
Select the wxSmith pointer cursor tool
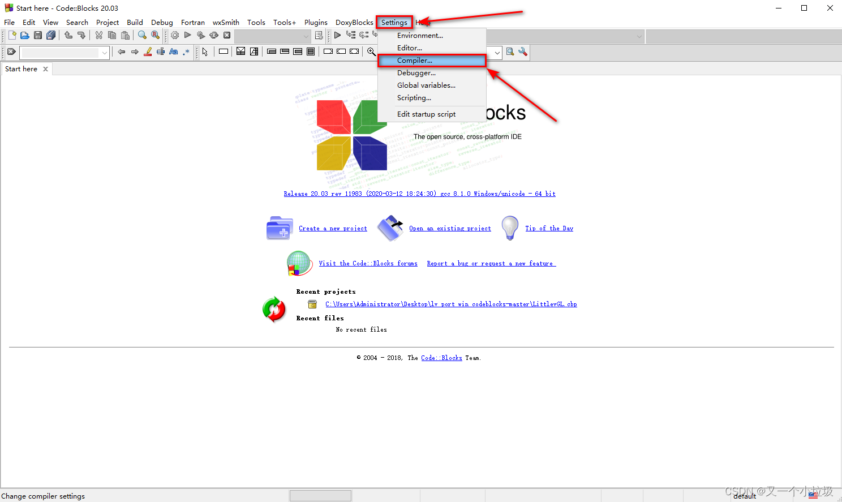(x=205, y=52)
